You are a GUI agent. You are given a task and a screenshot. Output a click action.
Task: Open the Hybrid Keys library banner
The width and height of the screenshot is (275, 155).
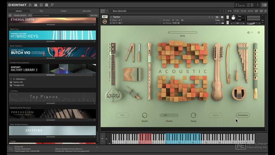[52, 35]
